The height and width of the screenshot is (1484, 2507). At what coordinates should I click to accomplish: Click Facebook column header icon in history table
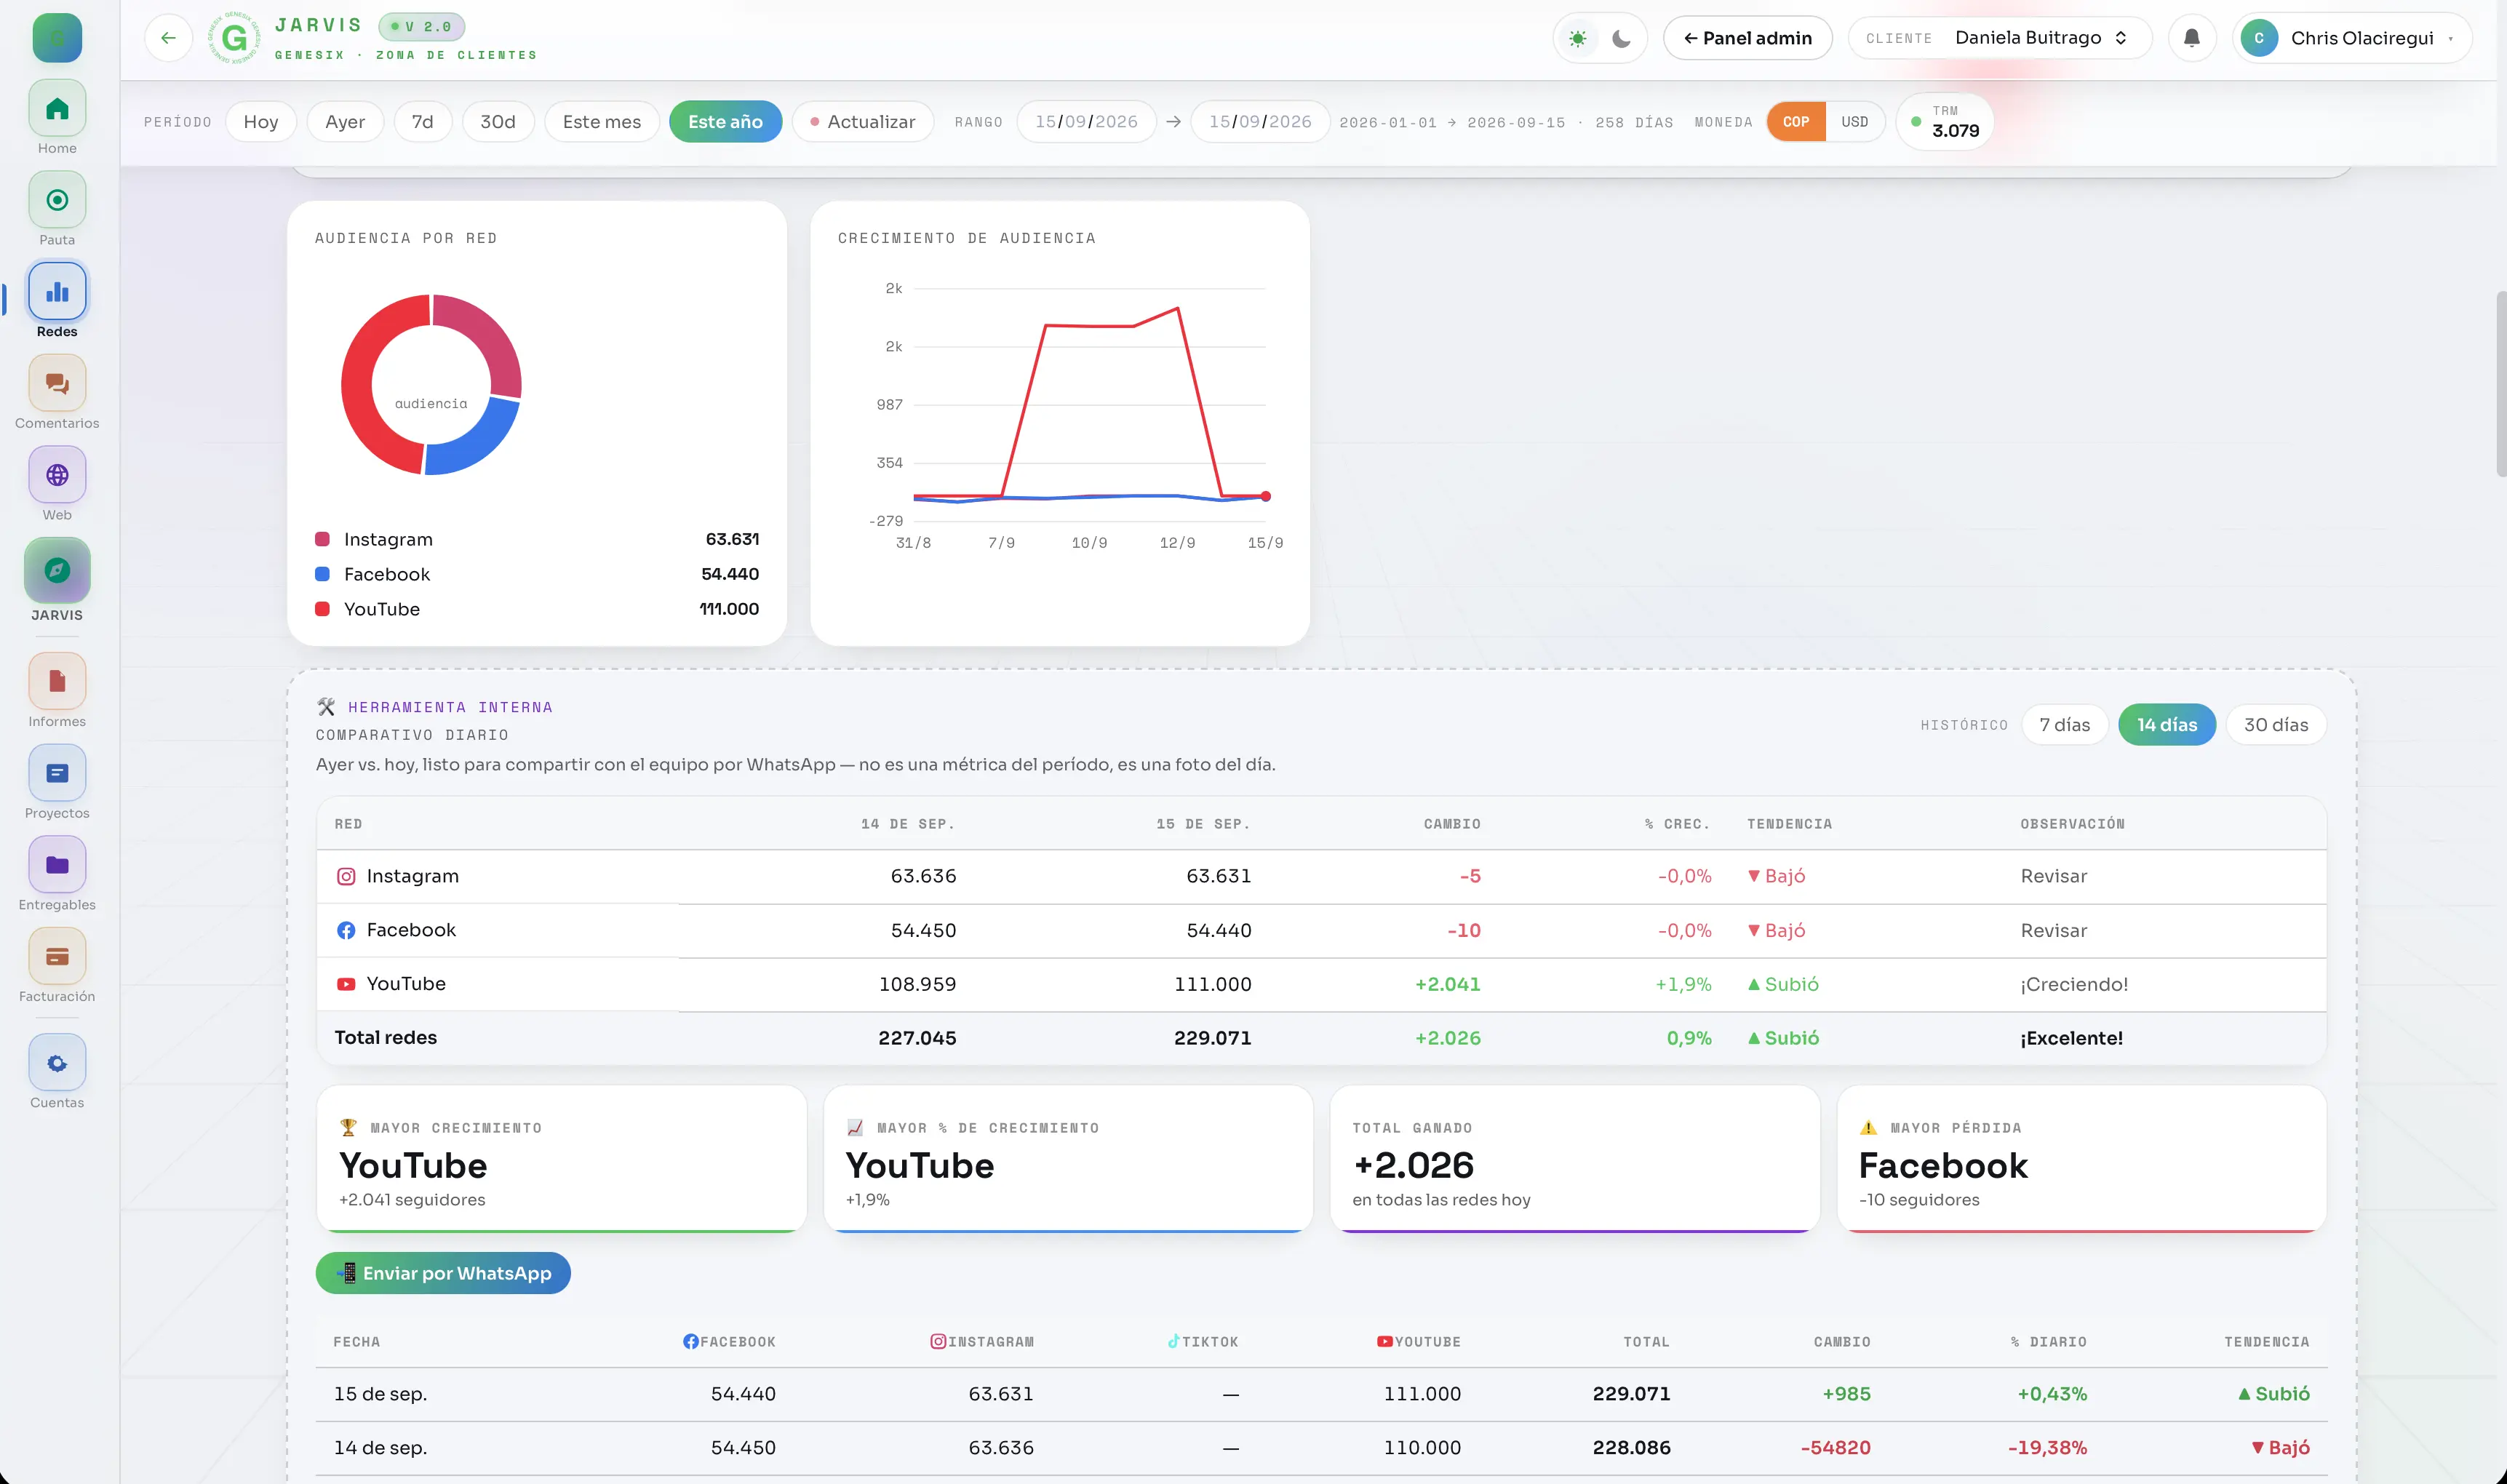coord(691,1342)
